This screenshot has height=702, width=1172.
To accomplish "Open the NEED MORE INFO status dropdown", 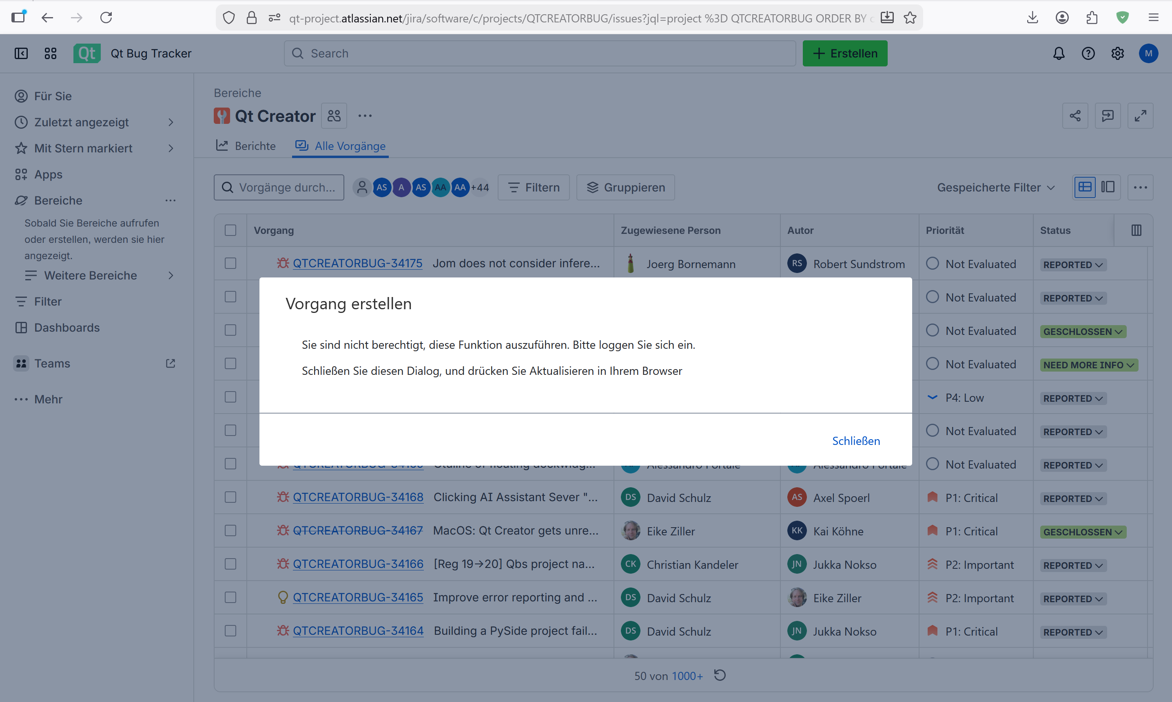I will tap(1088, 365).
